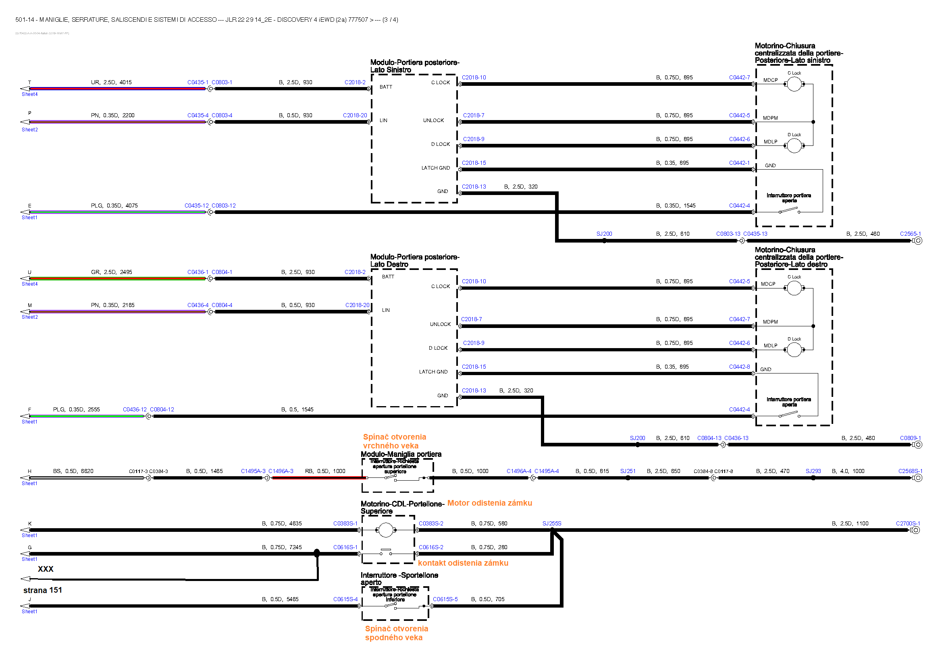Click the off-page arrow labeled T
Screen dimensions: 942x666
(25, 89)
